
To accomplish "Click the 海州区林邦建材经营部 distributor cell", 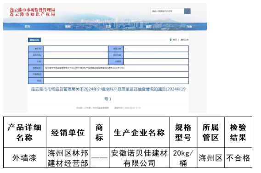I will (x=68, y=158).
